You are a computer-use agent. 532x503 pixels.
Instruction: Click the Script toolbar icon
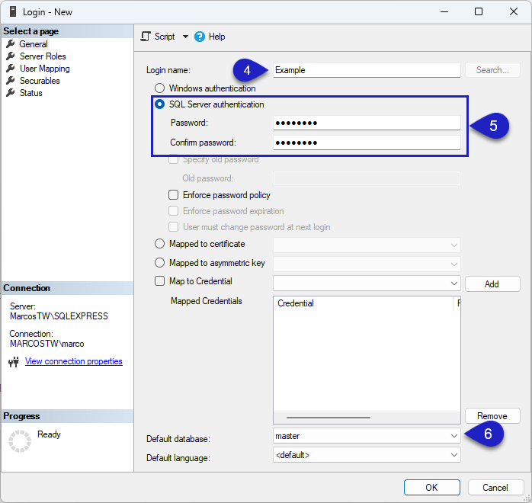[x=147, y=37]
